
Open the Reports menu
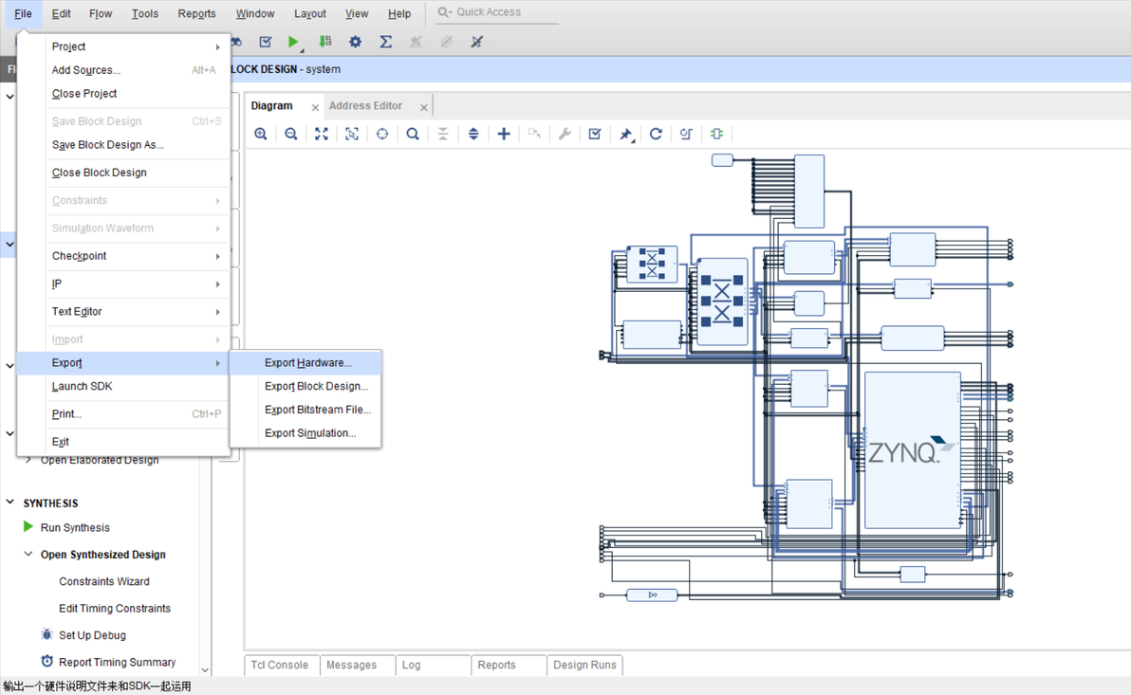[197, 13]
